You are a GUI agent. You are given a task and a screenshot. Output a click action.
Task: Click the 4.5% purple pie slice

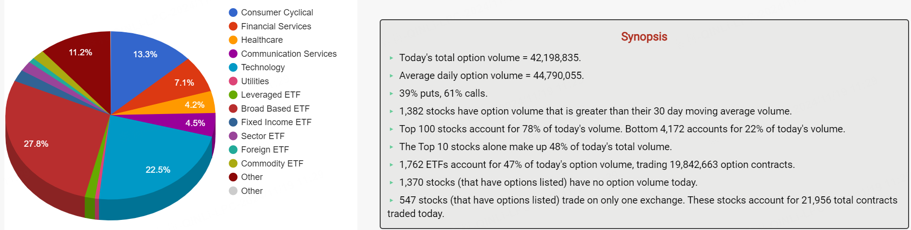tap(192, 123)
